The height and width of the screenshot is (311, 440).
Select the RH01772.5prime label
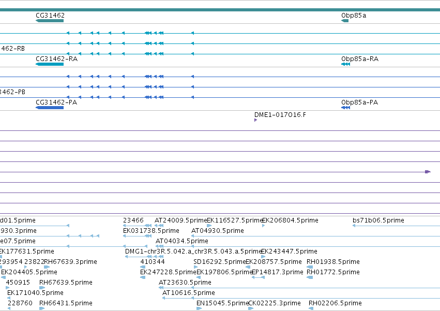coord(333,272)
